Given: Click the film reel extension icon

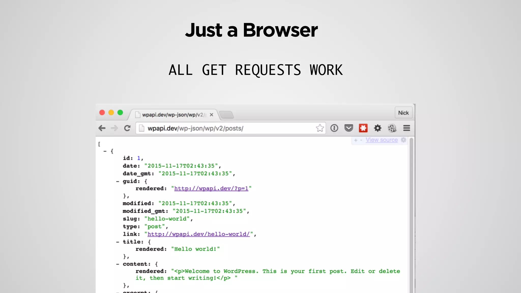Looking at the screenshot, I should click(392, 128).
